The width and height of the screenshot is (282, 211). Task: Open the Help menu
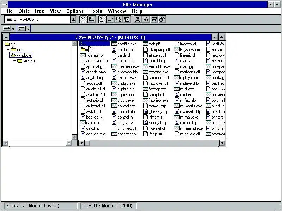137,11
